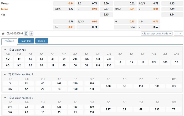This screenshot has width=184, height=116.
Task: Switch to the 'Hiệp 1' tab
Action: pos(42,41)
